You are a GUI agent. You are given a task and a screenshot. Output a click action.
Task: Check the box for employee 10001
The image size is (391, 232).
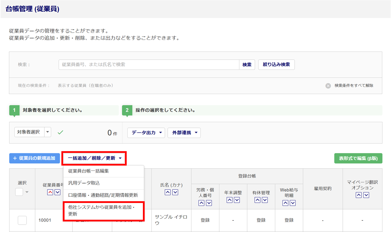(x=22, y=220)
